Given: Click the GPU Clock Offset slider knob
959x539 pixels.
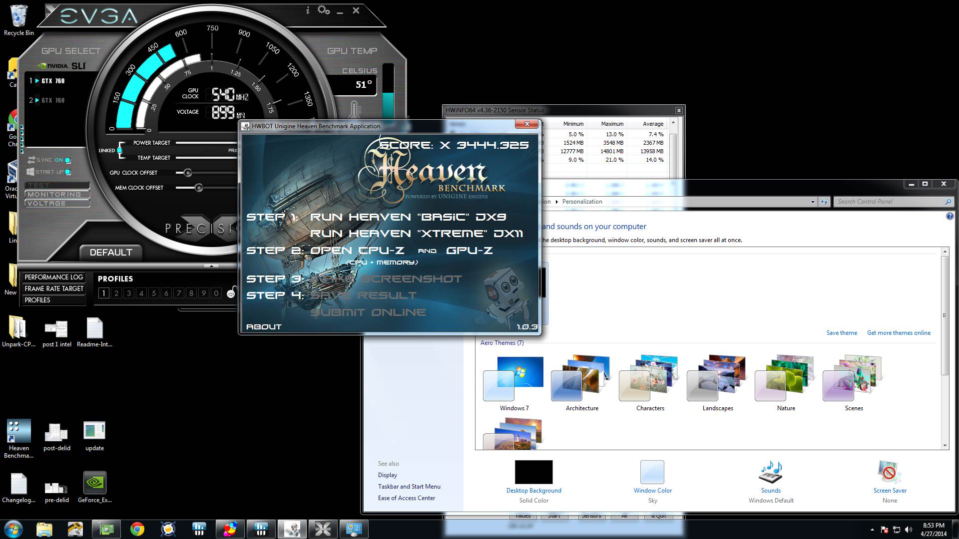Looking at the screenshot, I should pos(188,173).
